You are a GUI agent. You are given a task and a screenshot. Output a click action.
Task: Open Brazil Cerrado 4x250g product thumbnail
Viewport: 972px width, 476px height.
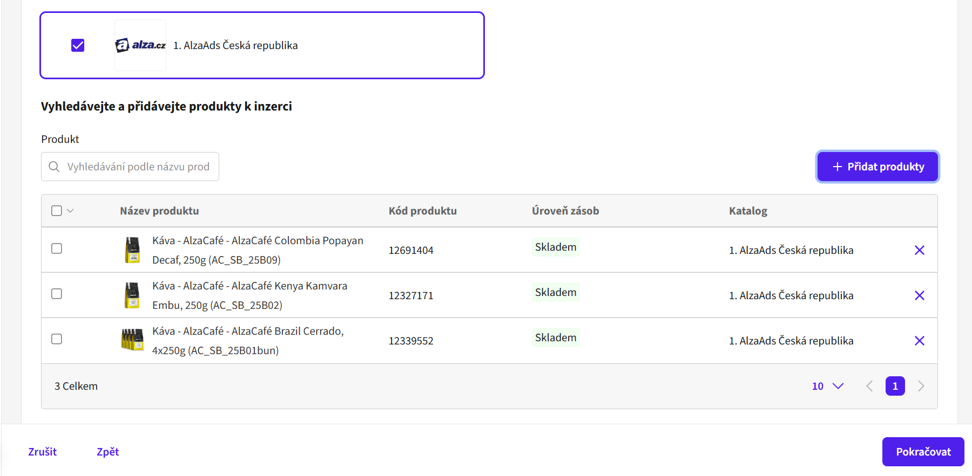[132, 340]
